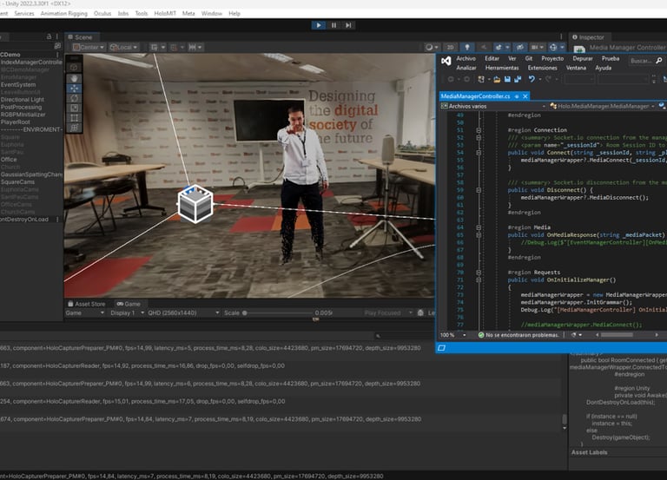The image size is (667, 480).
Task: Collapse Requests region at line 70
Action: coord(479,273)
